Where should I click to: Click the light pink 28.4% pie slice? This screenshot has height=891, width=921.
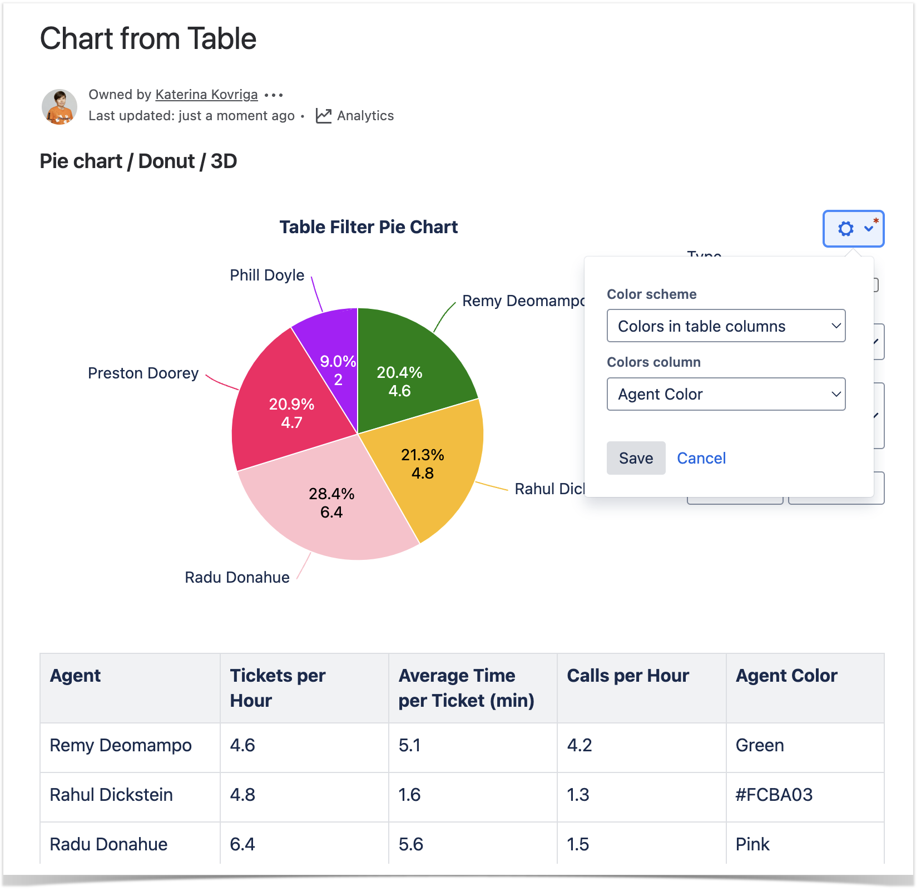coord(334,512)
